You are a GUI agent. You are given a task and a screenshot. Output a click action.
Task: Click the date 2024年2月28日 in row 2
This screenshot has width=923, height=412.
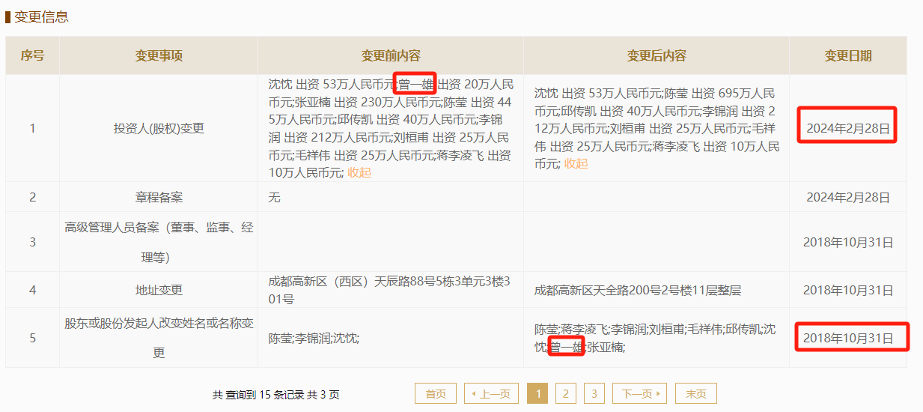848,198
